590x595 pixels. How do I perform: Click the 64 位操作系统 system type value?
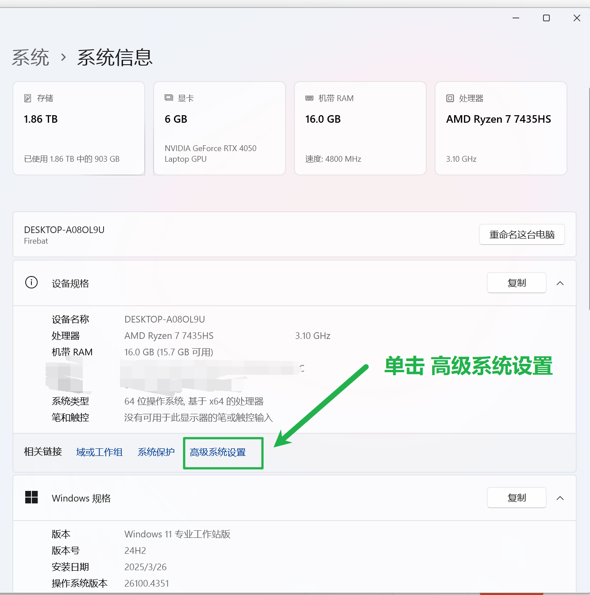click(194, 401)
